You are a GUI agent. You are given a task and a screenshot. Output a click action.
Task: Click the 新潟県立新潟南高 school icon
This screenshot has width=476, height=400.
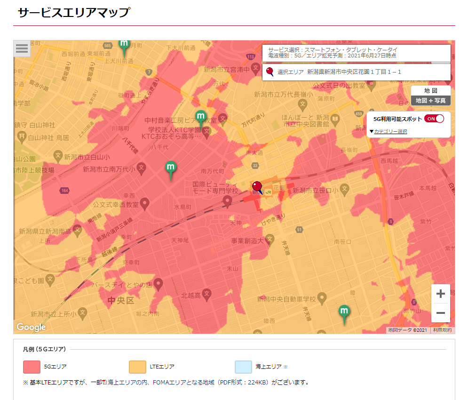coord(77,231)
